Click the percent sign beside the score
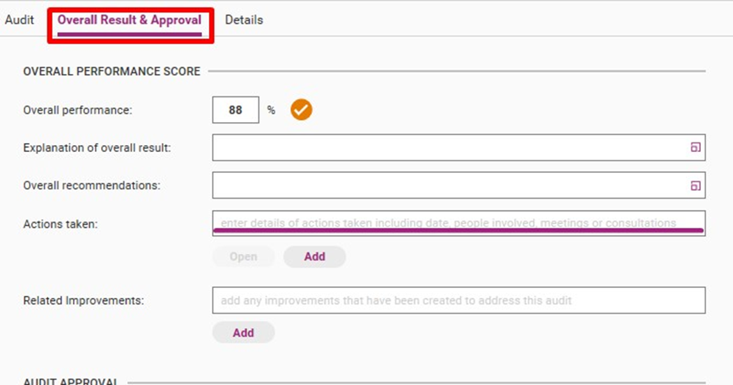This screenshot has height=385, width=733. [271, 110]
